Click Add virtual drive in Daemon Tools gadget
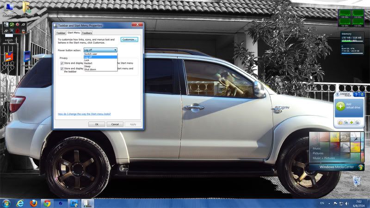 [351, 106]
